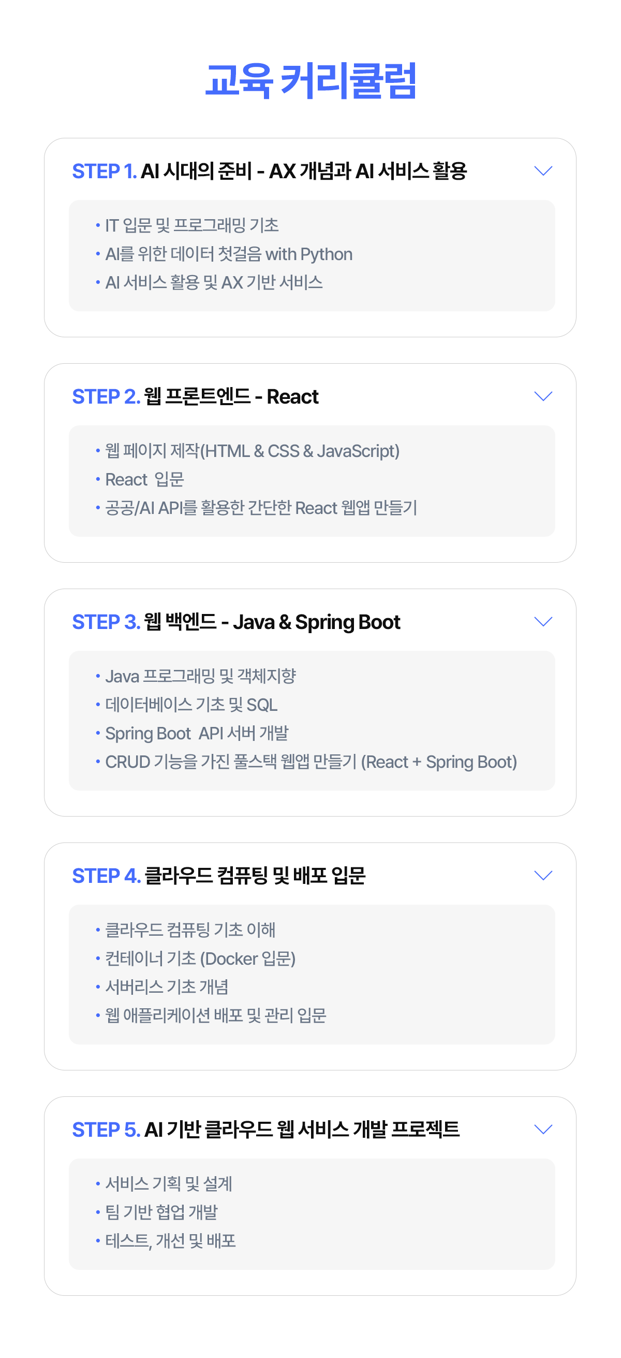
Task: Collapse the STEP 2 React section chevron
Action: point(543,396)
